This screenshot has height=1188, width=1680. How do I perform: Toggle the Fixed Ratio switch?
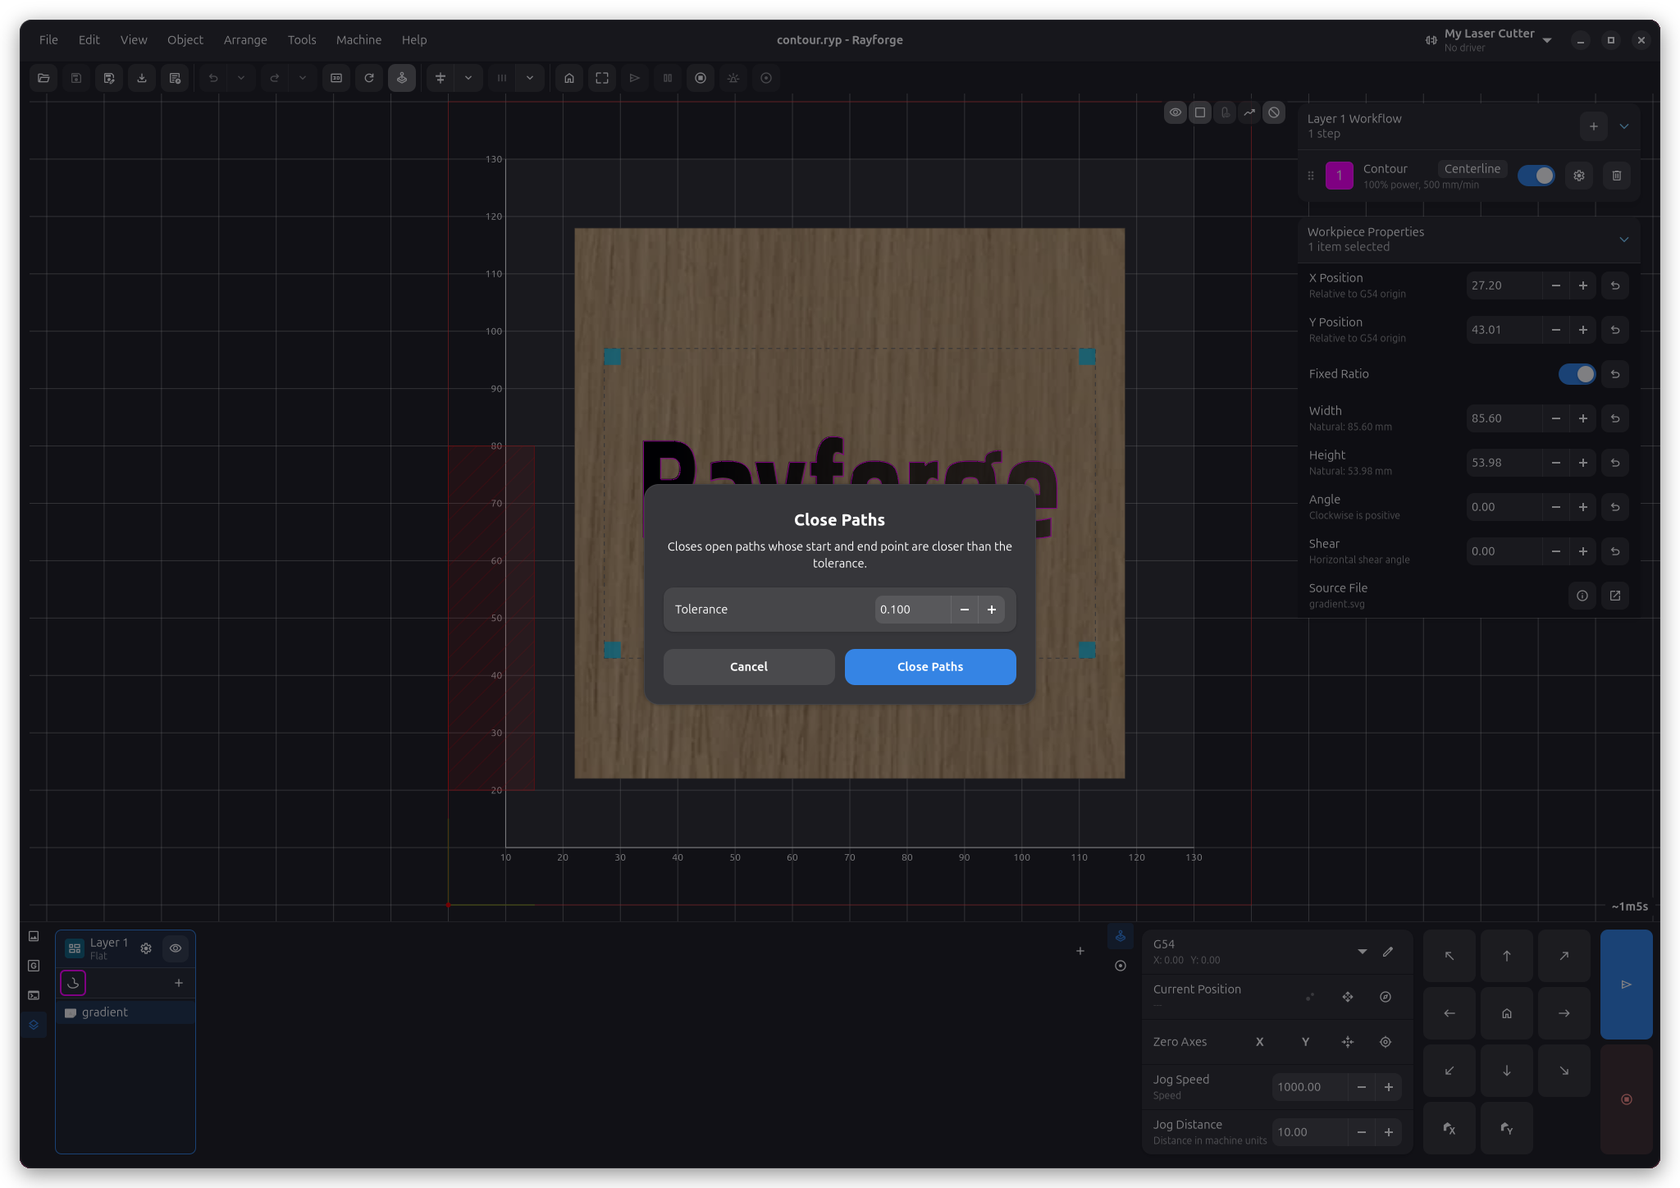pyautogui.click(x=1577, y=374)
